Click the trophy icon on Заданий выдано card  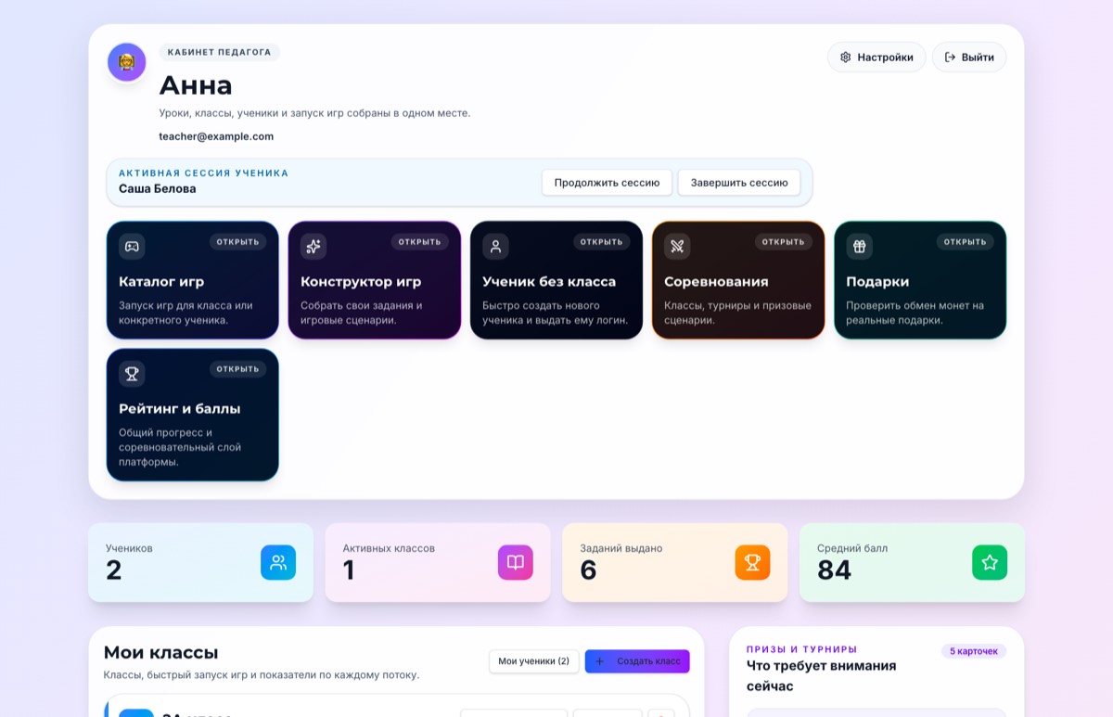point(752,562)
